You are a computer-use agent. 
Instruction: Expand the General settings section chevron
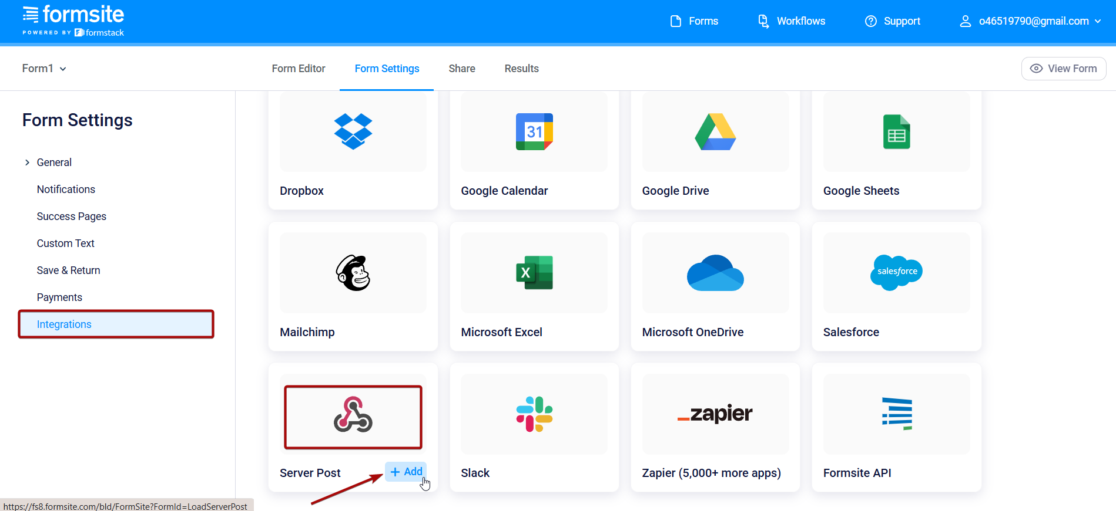[x=27, y=163]
